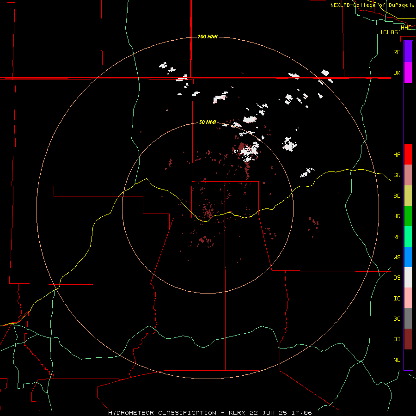This screenshot has width=416, height=416.
Task: Click the GR legend color swatch
Action: 408,175
